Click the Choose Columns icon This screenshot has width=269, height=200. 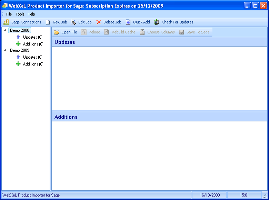tap(142, 32)
